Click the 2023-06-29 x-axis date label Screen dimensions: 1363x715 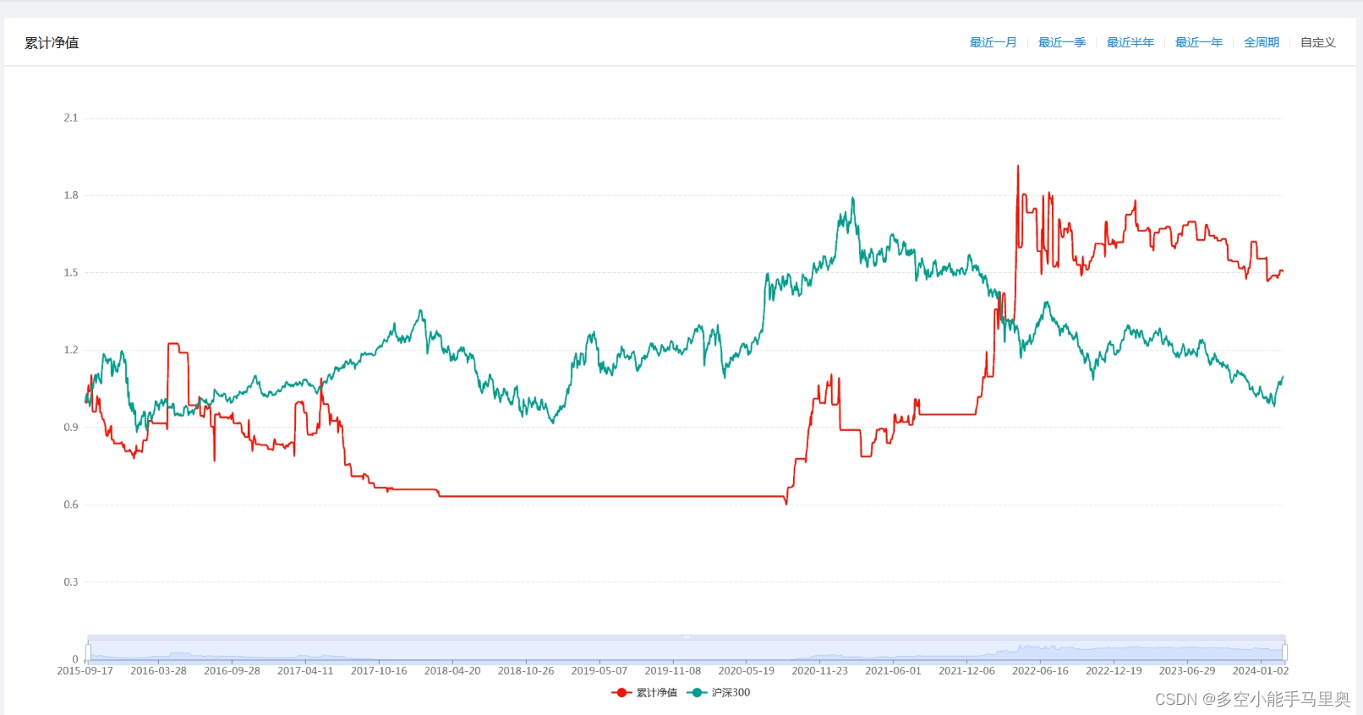1187,670
